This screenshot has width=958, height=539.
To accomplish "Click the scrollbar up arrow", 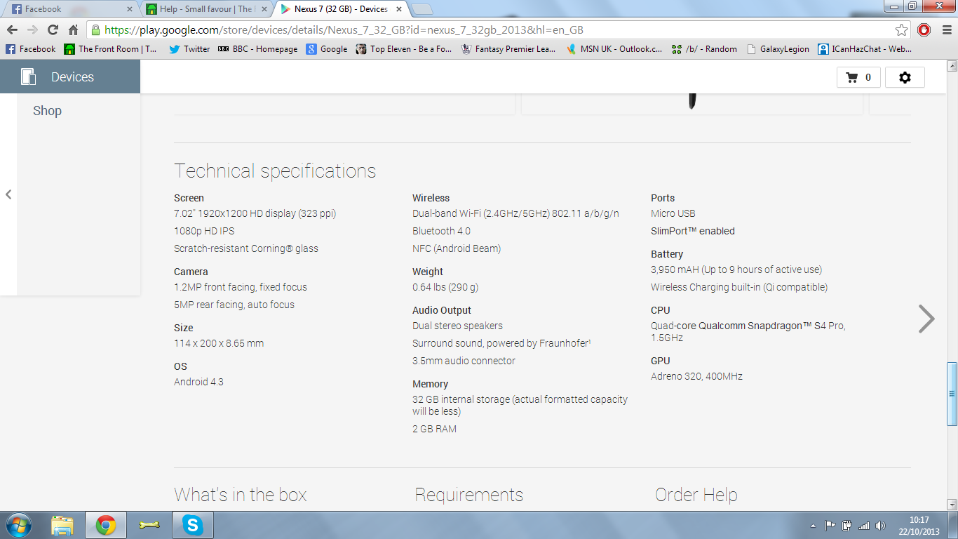I will tap(952, 65).
